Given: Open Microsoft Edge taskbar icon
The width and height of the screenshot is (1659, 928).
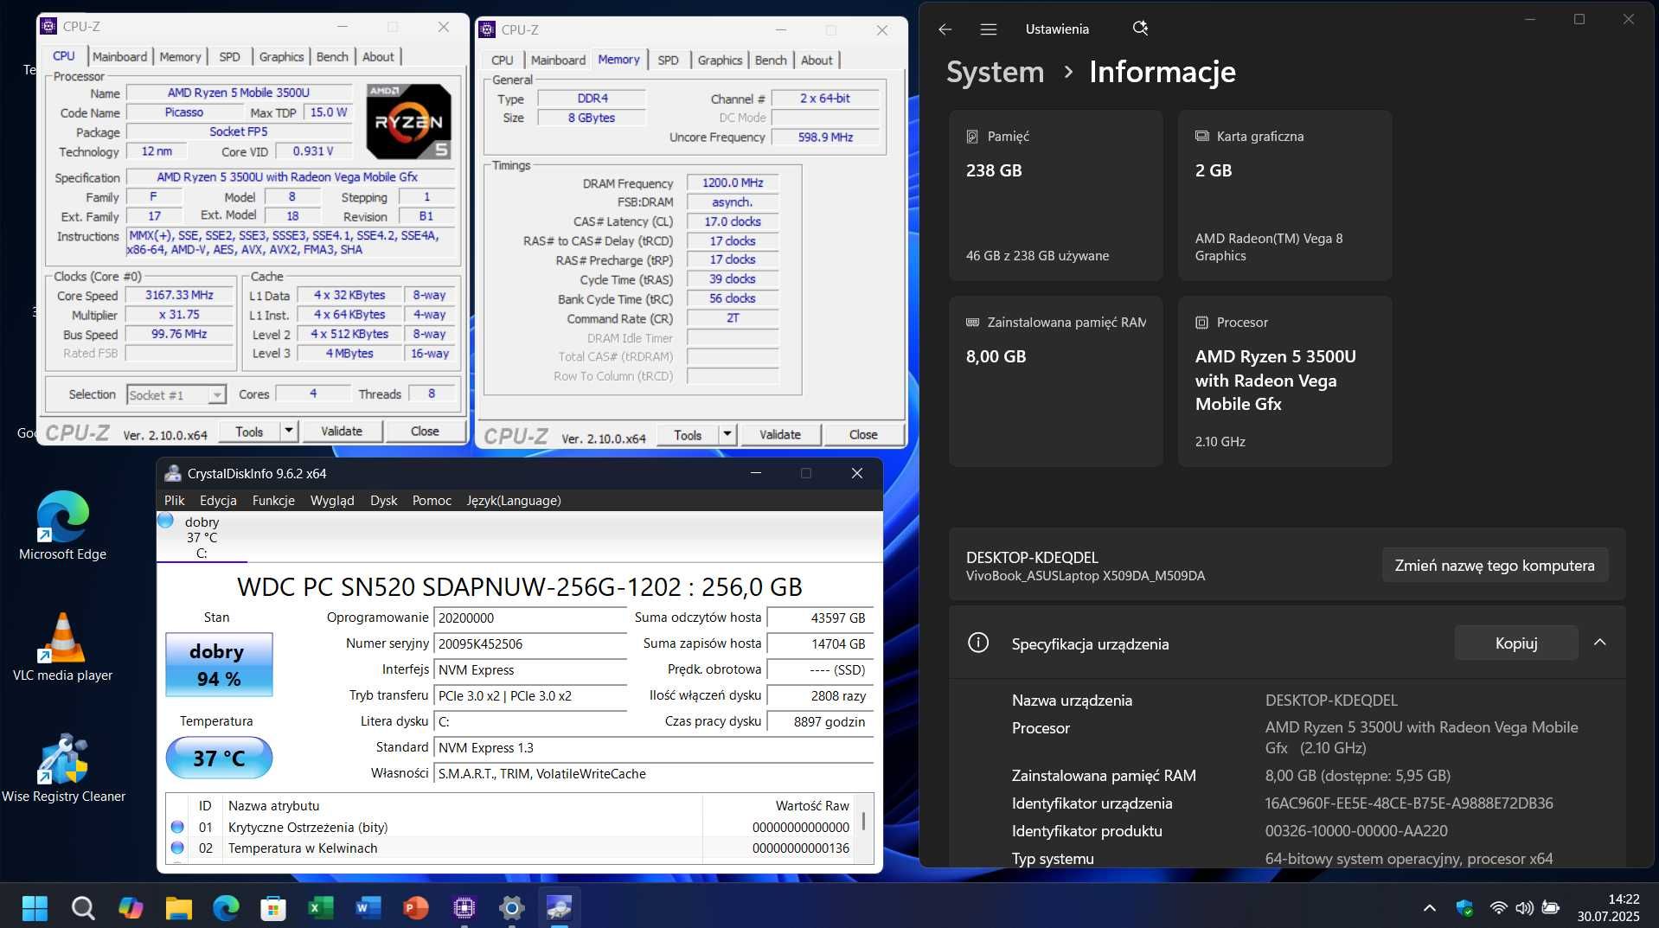Looking at the screenshot, I should click(226, 907).
